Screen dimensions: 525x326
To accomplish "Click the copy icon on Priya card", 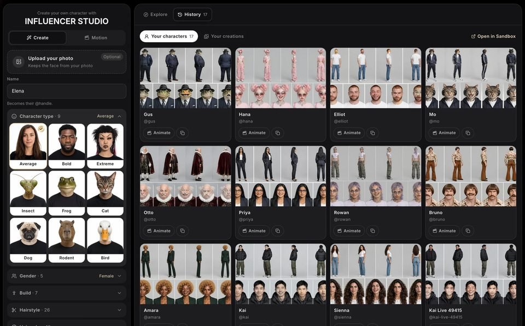I will click(278, 231).
